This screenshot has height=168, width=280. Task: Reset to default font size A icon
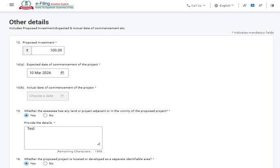point(253,6)
